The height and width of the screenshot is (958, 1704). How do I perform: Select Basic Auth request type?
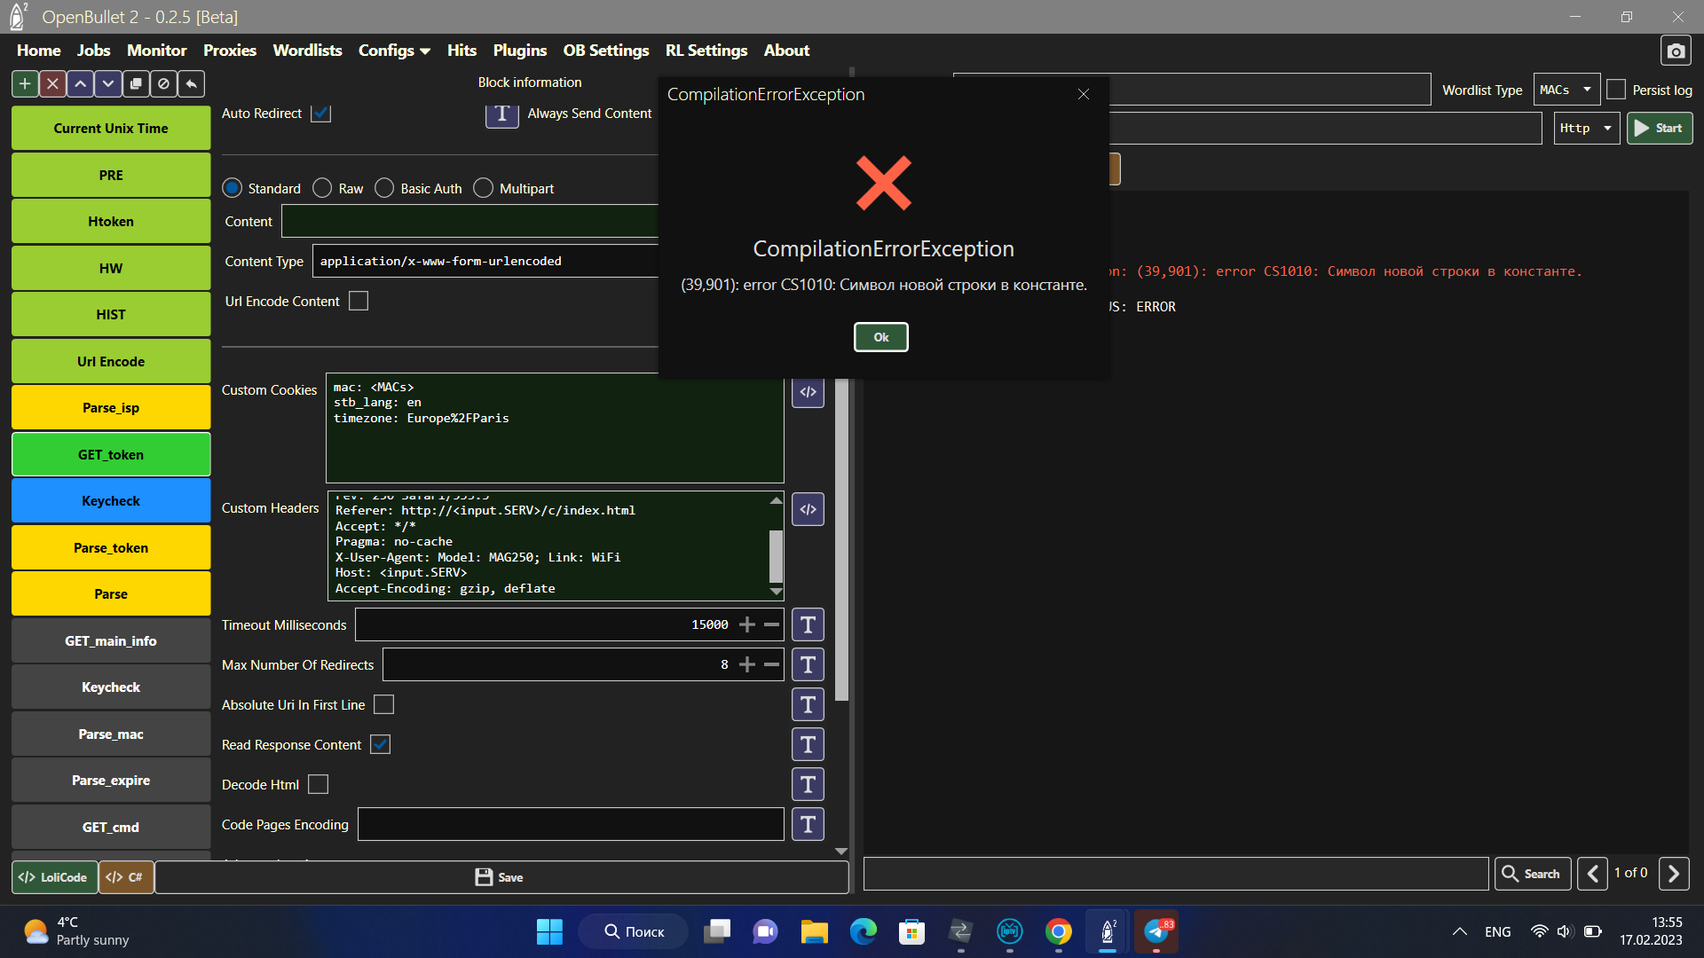pyautogui.click(x=384, y=188)
